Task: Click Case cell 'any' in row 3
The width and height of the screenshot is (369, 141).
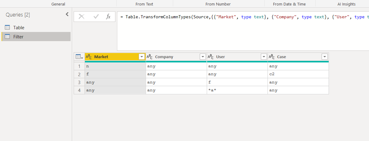Action: (x=298, y=82)
